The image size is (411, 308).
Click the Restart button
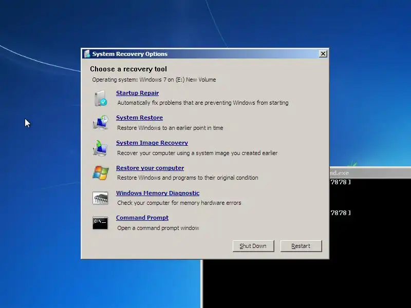301,246
